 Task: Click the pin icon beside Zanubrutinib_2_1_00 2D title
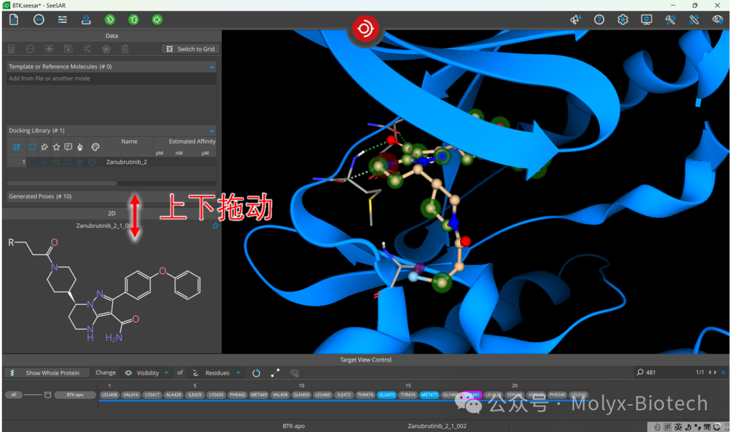215,225
